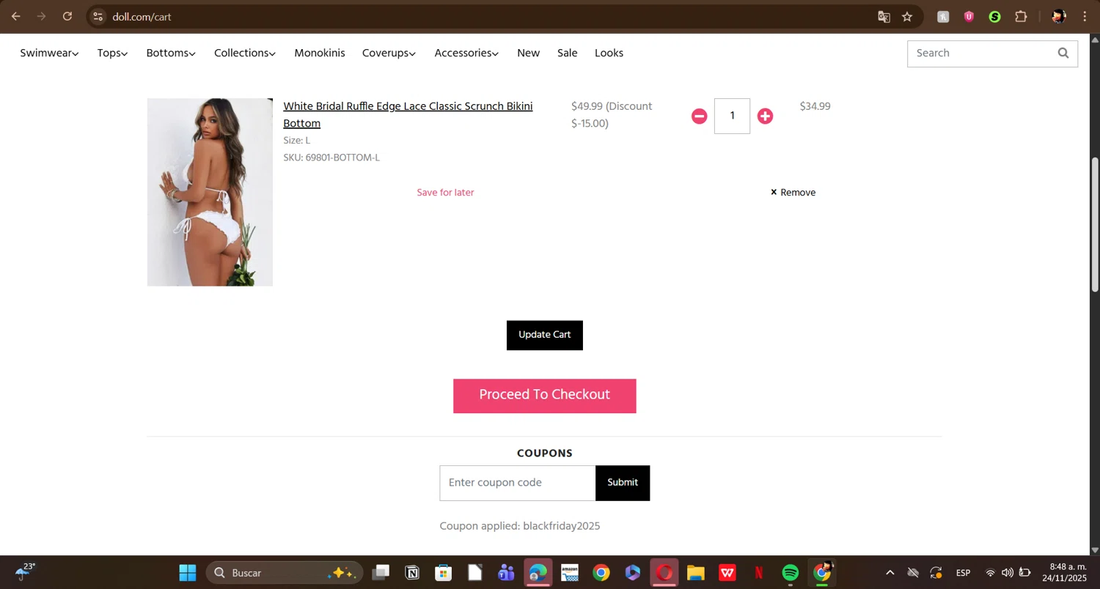Image resolution: width=1100 pixels, height=589 pixels.
Task: Open the Coverups dropdown
Action: click(389, 53)
